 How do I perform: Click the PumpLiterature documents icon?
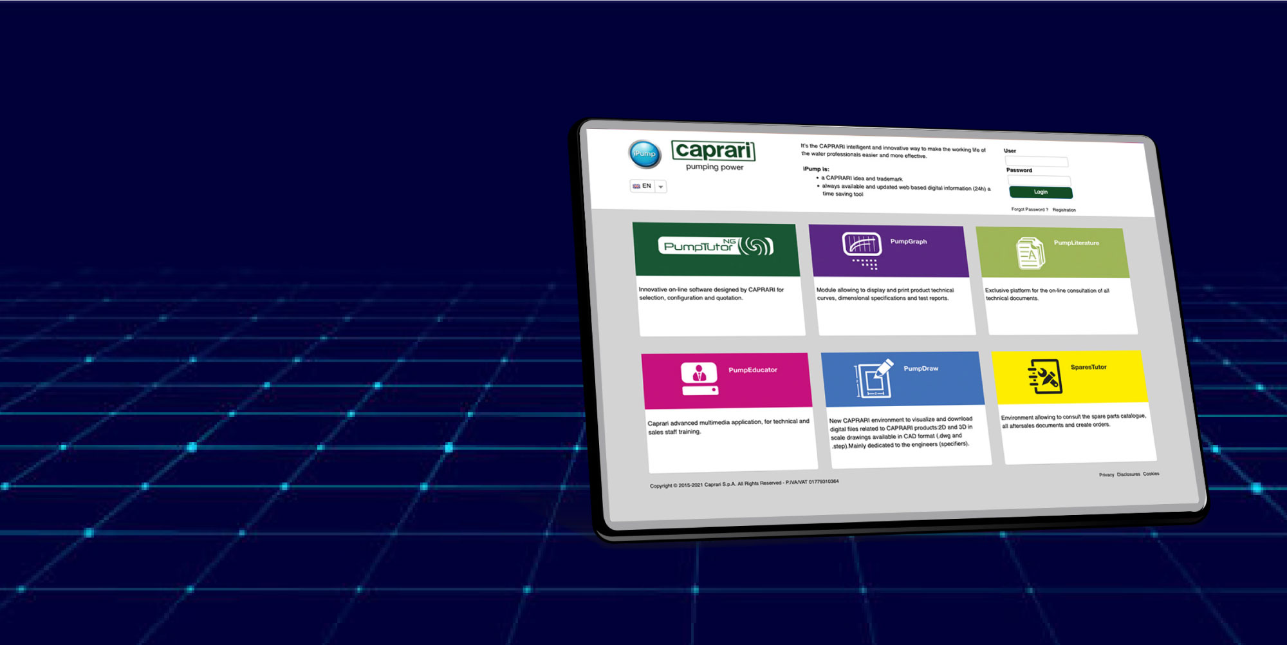pos(1031,253)
